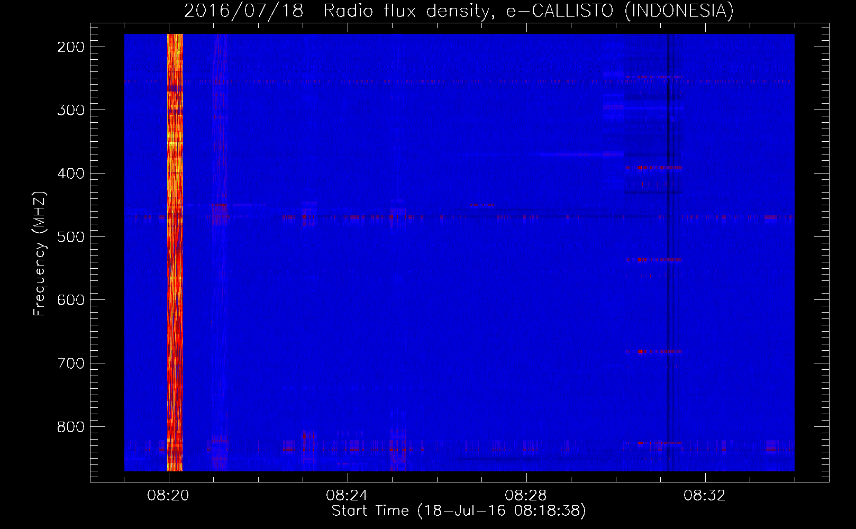
Task: Click the 300 frequency tick label
Action: (70, 110)
